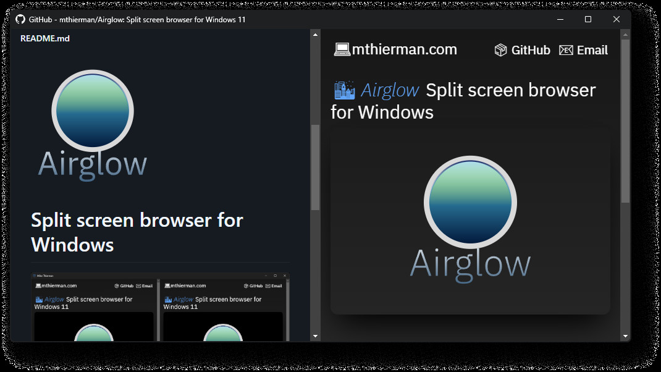Image resolution: width=661 pixels, height=372 pixels.
Task: Click the laptop icon beside mthierman.com
Action: 342,50
